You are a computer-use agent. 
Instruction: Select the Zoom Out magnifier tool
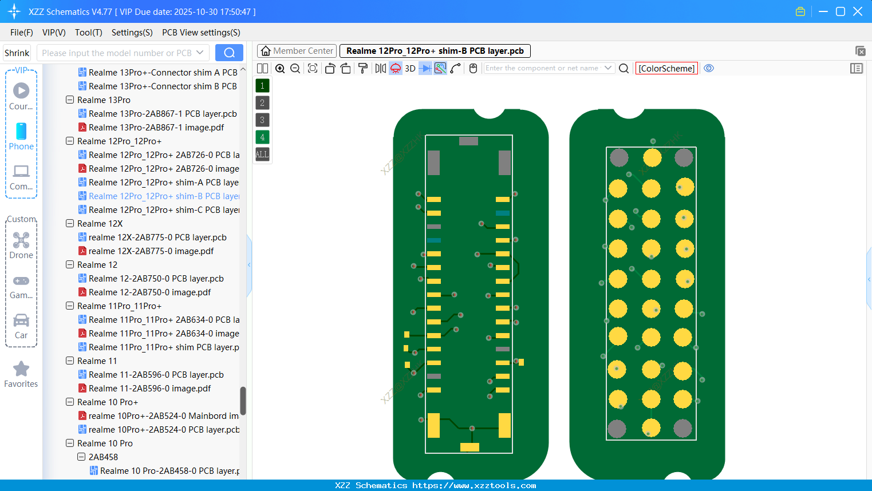[x=294, y=68]
